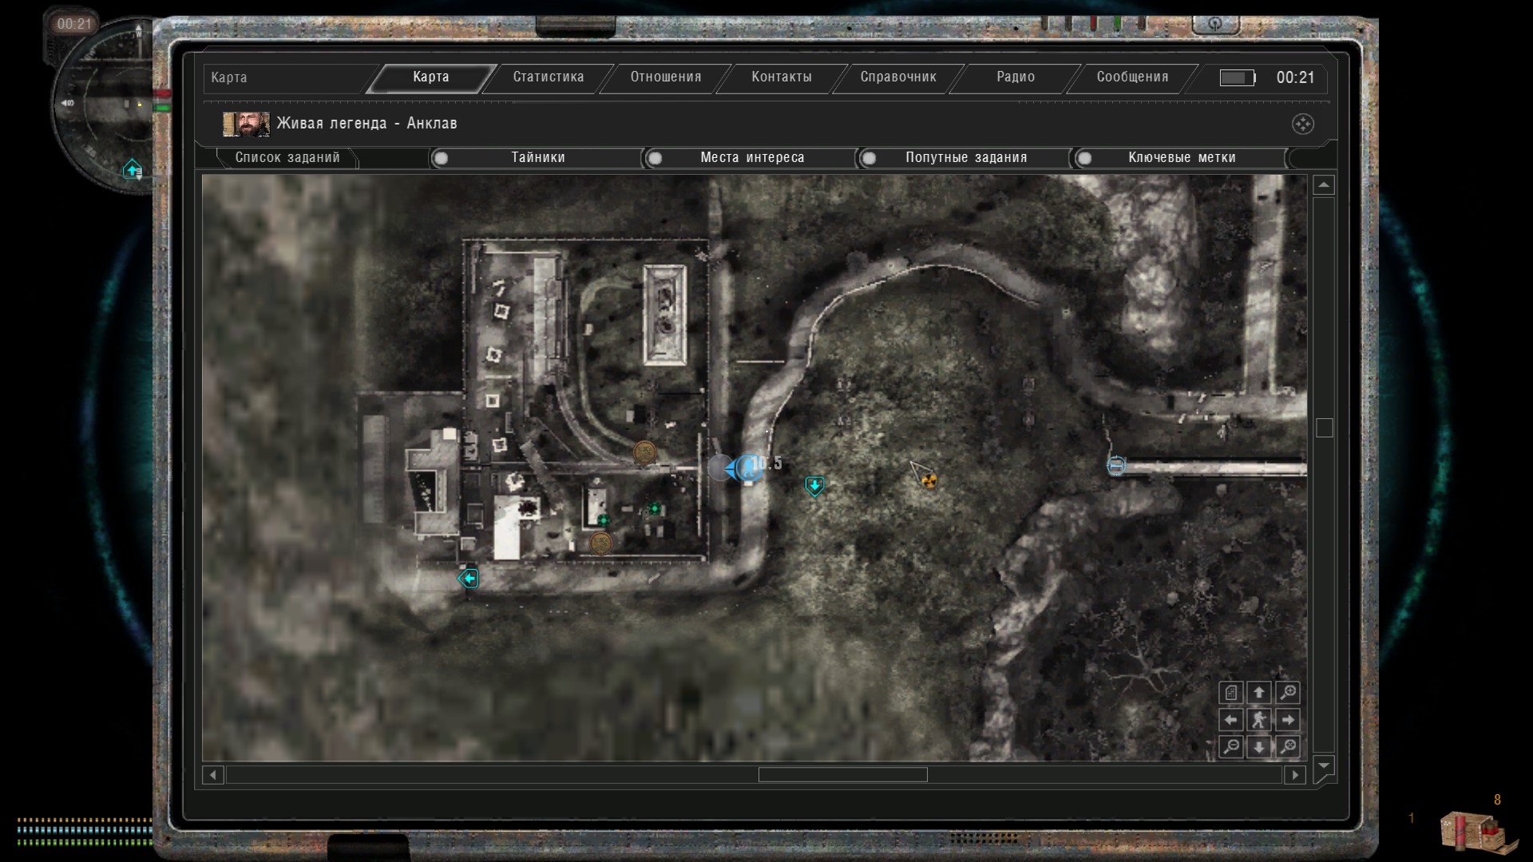Zoom out with magnifier minus button
The height and width of the screenshot is (862, 1533).
[x=1230, y=747]
